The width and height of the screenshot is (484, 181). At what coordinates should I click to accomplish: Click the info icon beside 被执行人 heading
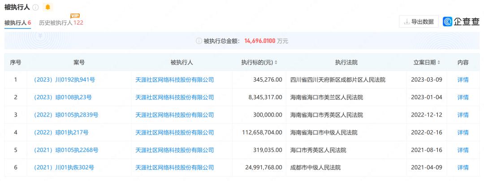click(x=35, y=8)
